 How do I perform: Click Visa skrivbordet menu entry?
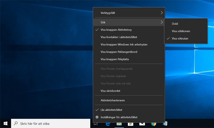click(110, 91)
